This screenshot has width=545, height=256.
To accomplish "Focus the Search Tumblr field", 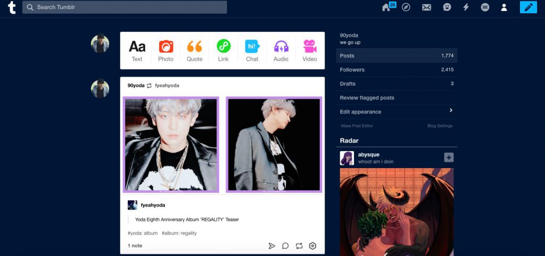I will pyautogui.click(x=125, y=7).
